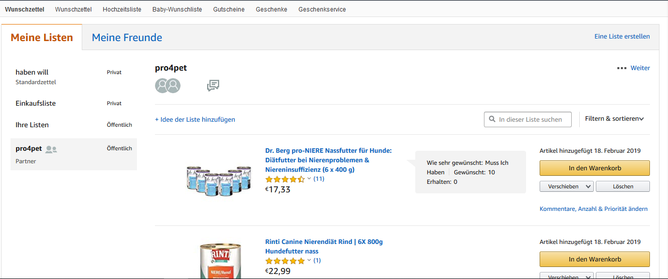Click the magnifier icon in list search
The width and height of the screenshot is (668, 279).
[492, 119]
